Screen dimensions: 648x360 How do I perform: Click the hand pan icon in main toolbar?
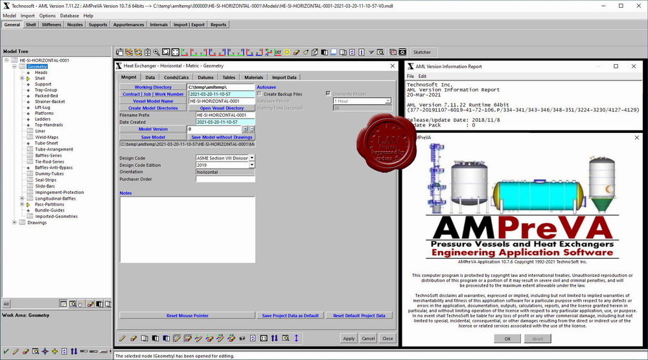(x=119, y=52)
